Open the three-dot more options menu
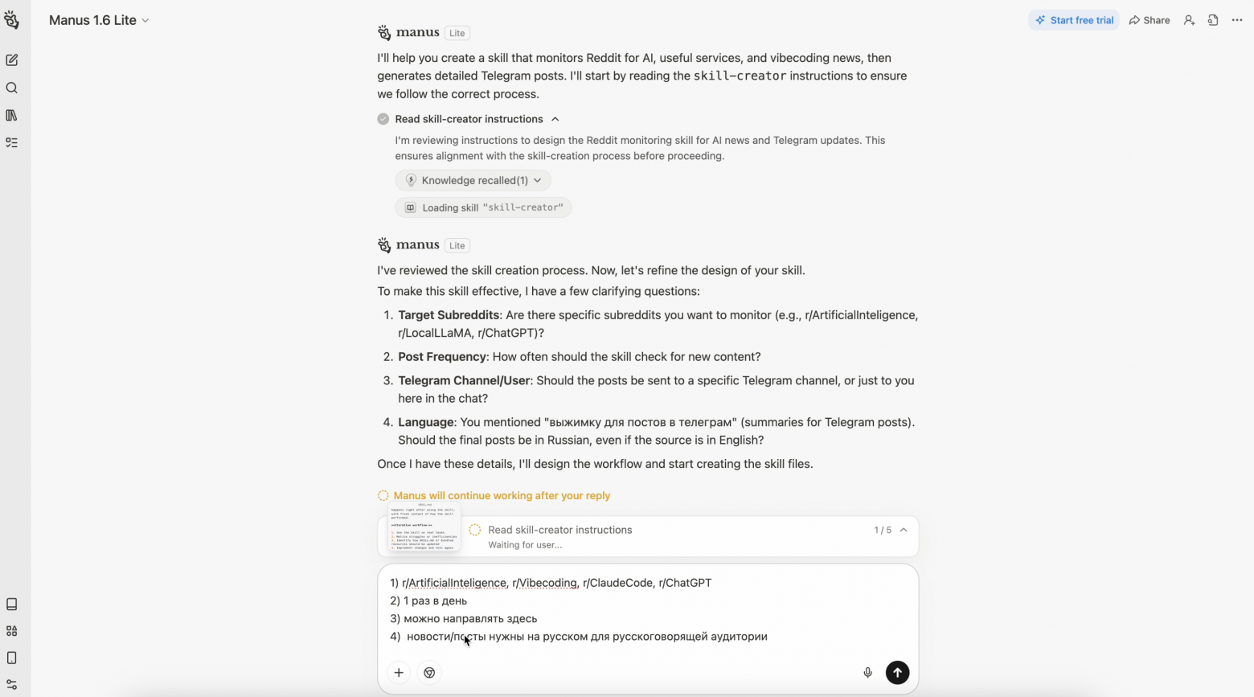 pyautogui.click(x=1237, y=20)
